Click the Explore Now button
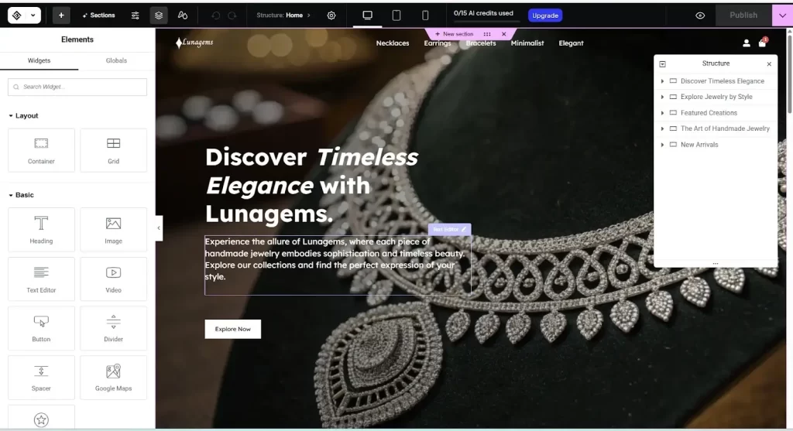The height and width of the screenshot is (431, 793). [x=233, y=329]
